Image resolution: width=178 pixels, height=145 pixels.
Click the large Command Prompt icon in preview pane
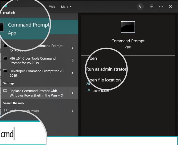(x=128, y=27)
